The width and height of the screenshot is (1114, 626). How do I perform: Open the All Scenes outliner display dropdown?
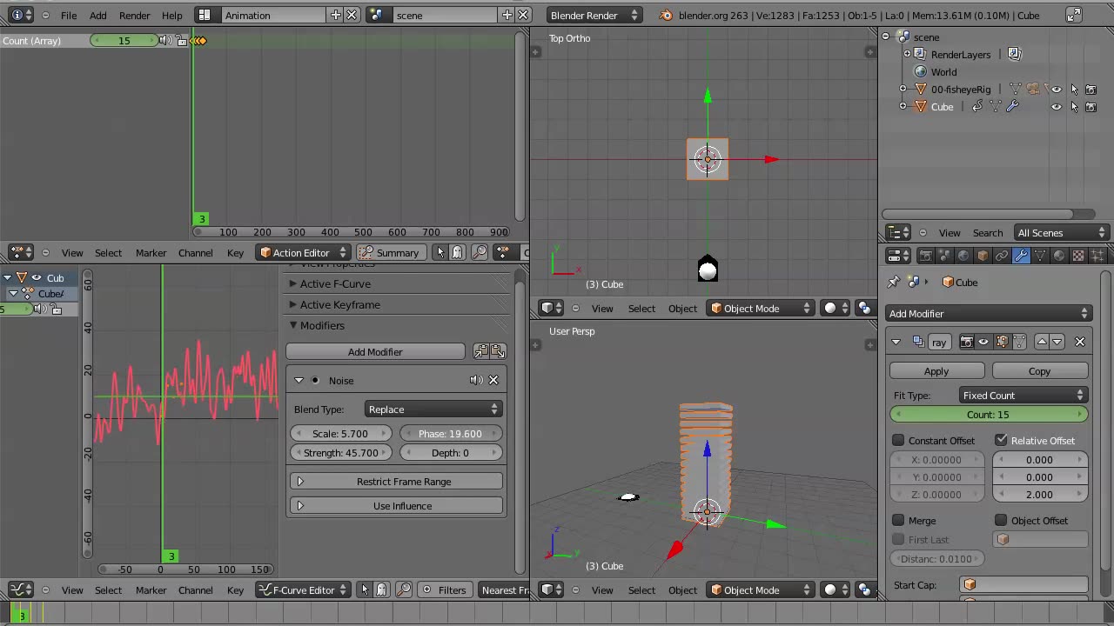(1061, 232)
